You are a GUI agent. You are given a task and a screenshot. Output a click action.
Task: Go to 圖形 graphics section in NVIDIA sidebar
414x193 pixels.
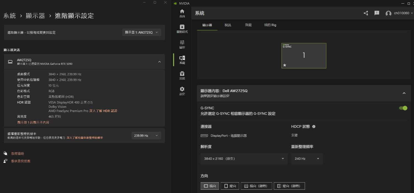coord(182,44)
